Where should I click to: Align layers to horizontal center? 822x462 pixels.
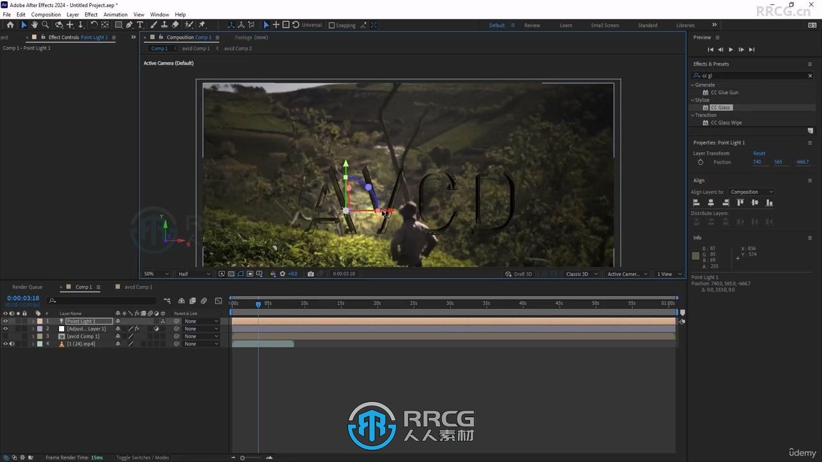point(711,203)
